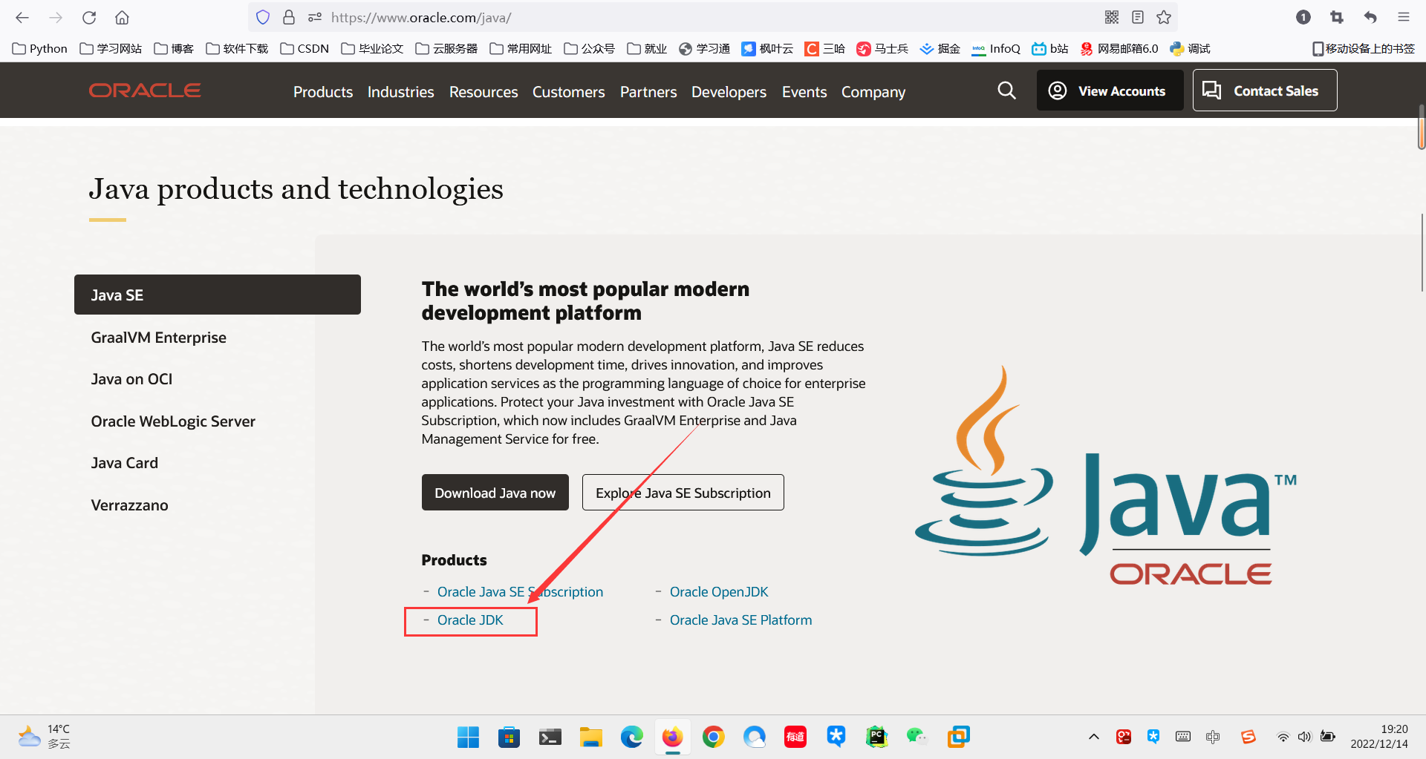1426x759 pixels.
Task: Click the Contact Sales button
Action: click(1265, 91)
